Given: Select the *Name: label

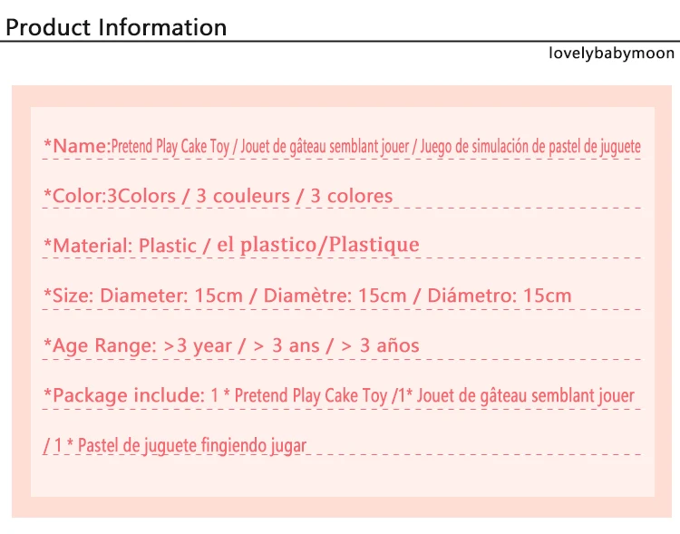Looking at the screenshot, I should point(77,146).
